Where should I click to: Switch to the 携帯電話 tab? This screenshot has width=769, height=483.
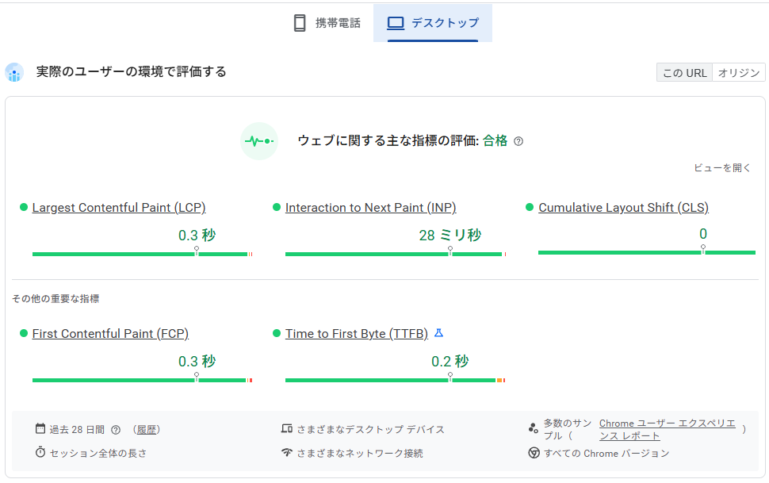(x=329, y=22)
